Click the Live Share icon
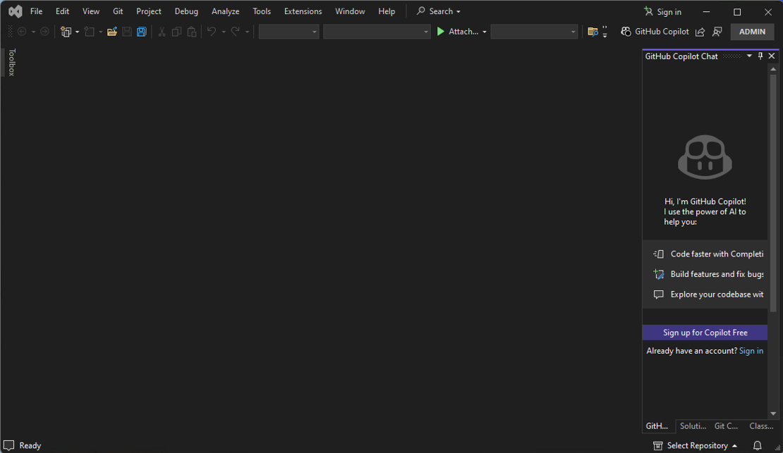Image resolution: width=783 pixels, height=453 pixels. coord(700,32)
